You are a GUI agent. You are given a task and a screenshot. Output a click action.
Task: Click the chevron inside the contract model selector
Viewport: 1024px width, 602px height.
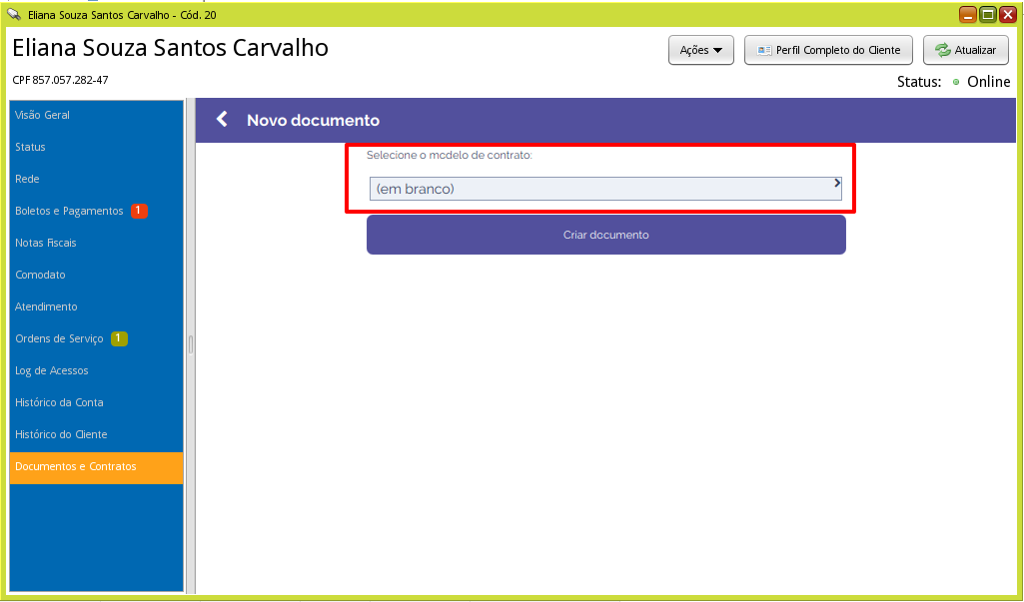[836, 184]
